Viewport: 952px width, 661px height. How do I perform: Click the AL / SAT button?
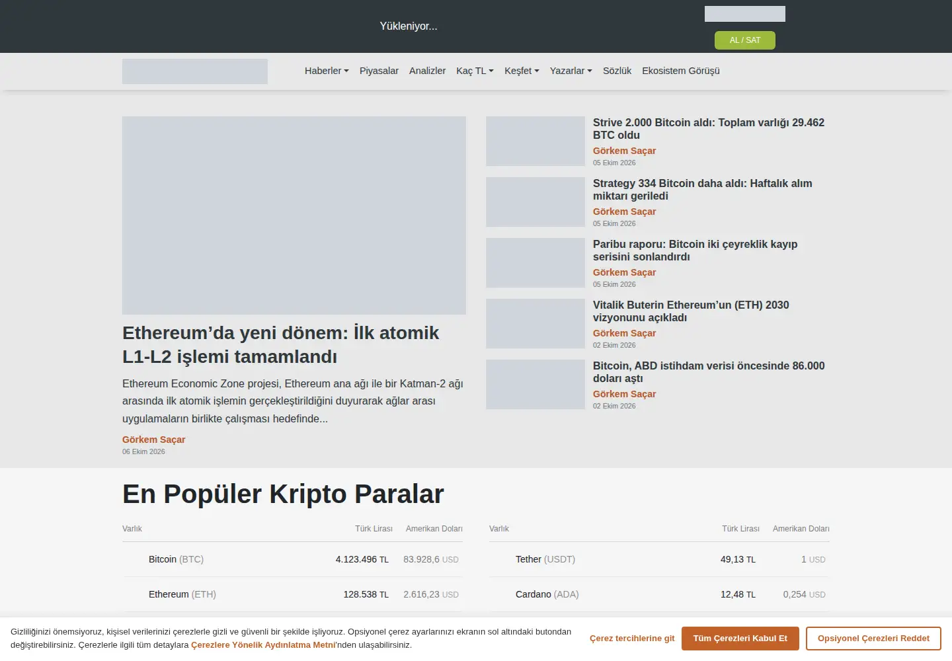pyautogui.click(x=745, y=40)
